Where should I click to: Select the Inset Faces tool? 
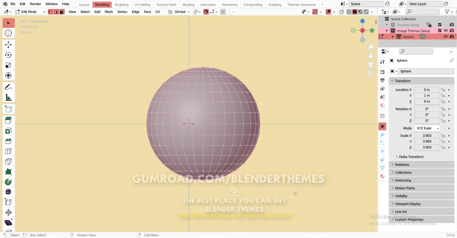point(8,131)
